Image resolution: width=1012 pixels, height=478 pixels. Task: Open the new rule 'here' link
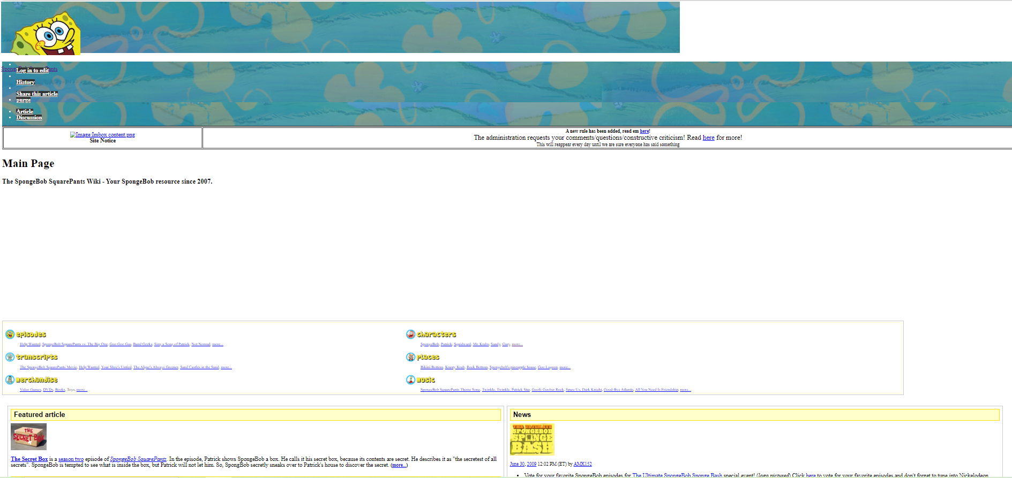tap(644, 131)
